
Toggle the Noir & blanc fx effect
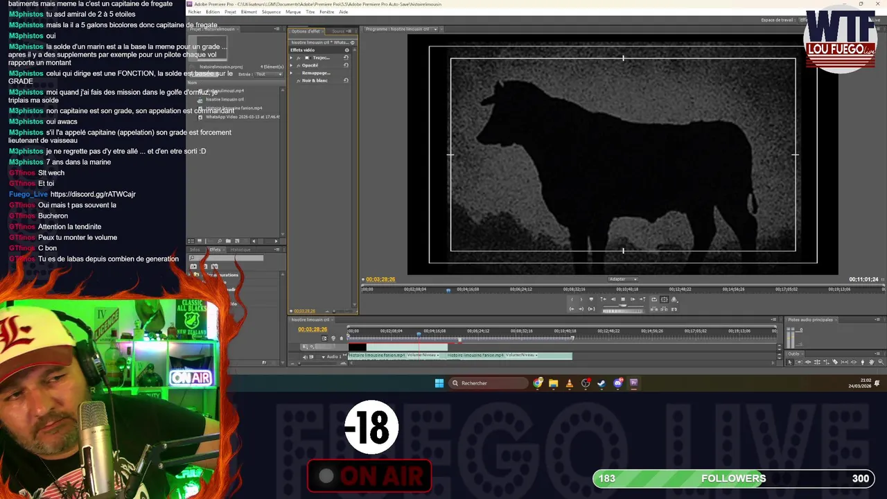coord(299,81)
